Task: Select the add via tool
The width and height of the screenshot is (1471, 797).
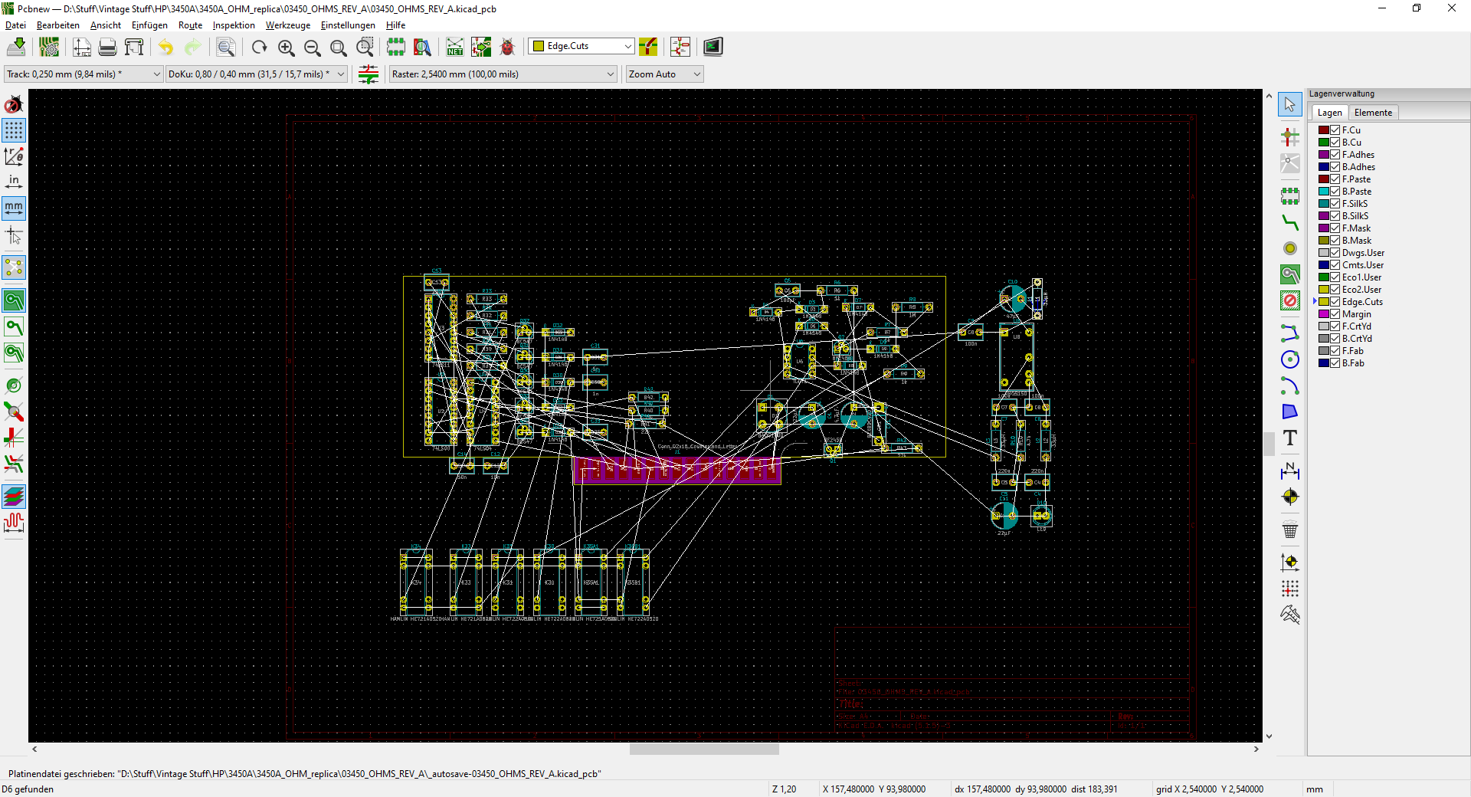Action: [1290, 248]
